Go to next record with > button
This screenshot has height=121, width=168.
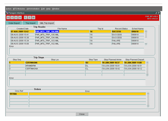[16, 18]
